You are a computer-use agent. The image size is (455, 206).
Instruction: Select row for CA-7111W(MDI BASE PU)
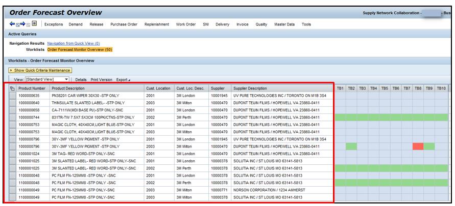12,110
